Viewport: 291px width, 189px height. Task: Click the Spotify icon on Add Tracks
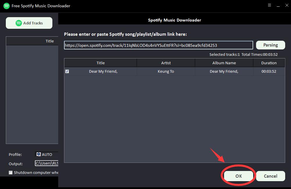[19, 23]
